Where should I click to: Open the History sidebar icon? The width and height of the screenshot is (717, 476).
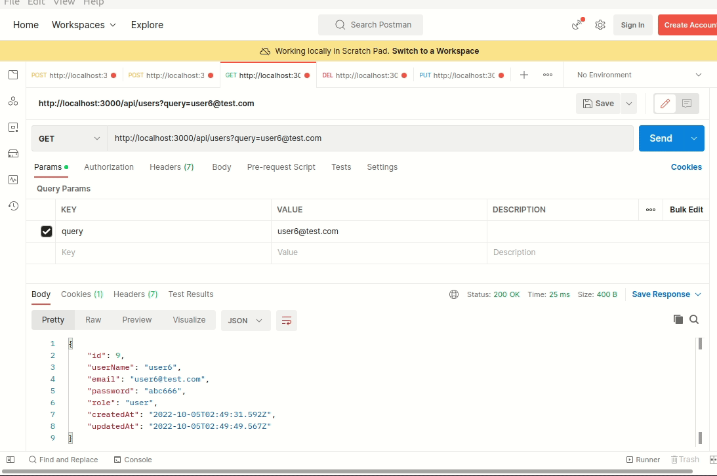point(13,206)
